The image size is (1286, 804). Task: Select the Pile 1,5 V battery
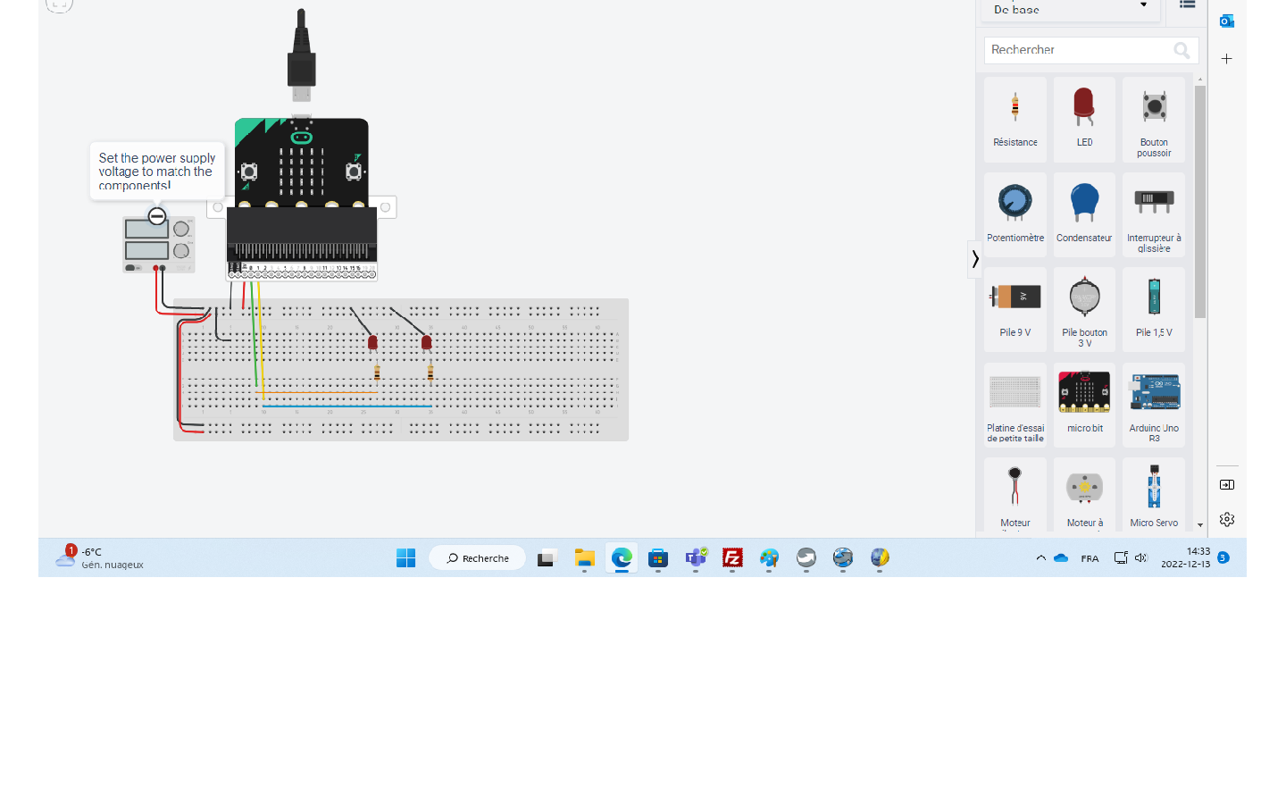point(1154,309)
